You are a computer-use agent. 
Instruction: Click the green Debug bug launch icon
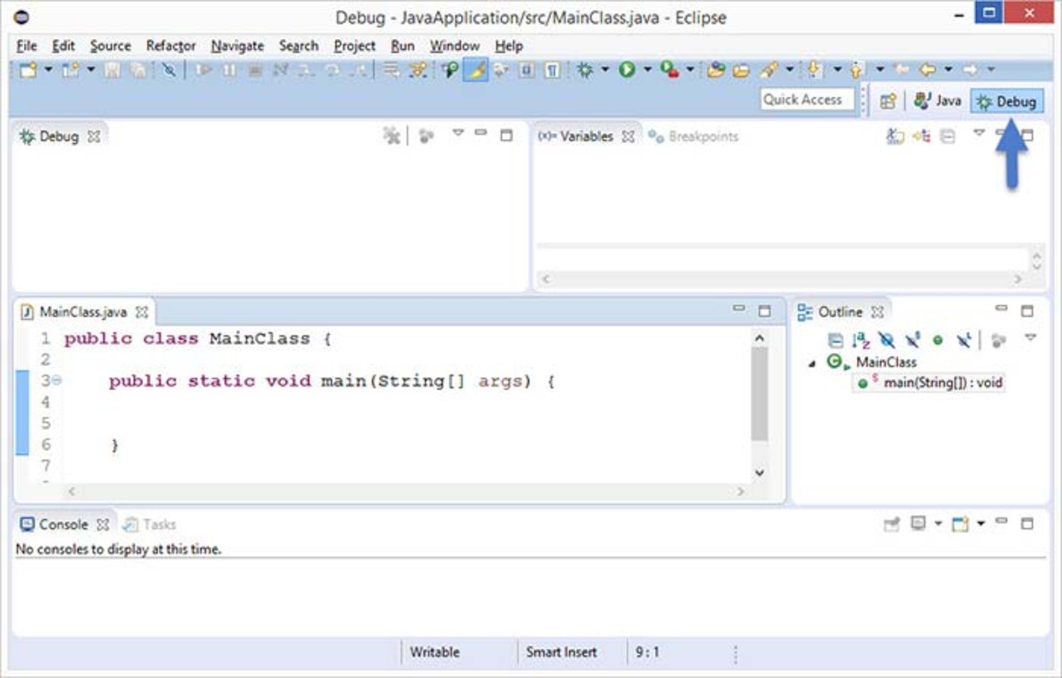tap(585, 70)
